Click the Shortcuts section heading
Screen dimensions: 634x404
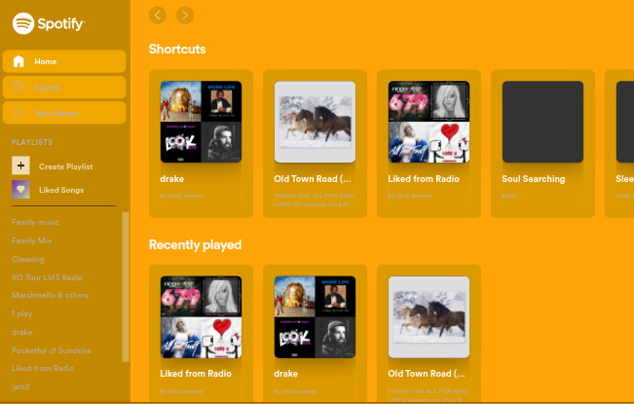point(177,50)
